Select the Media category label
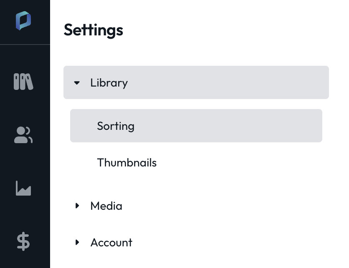Image resolution: width=349 pixels, height=268 pixels. point(106,206)
